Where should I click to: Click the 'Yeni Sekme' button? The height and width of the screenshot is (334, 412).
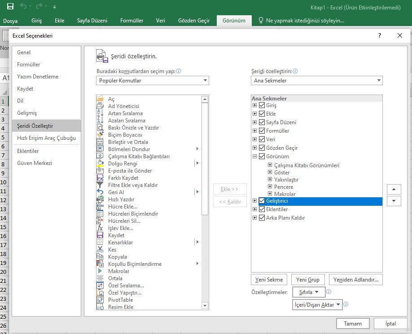[269, 280]
